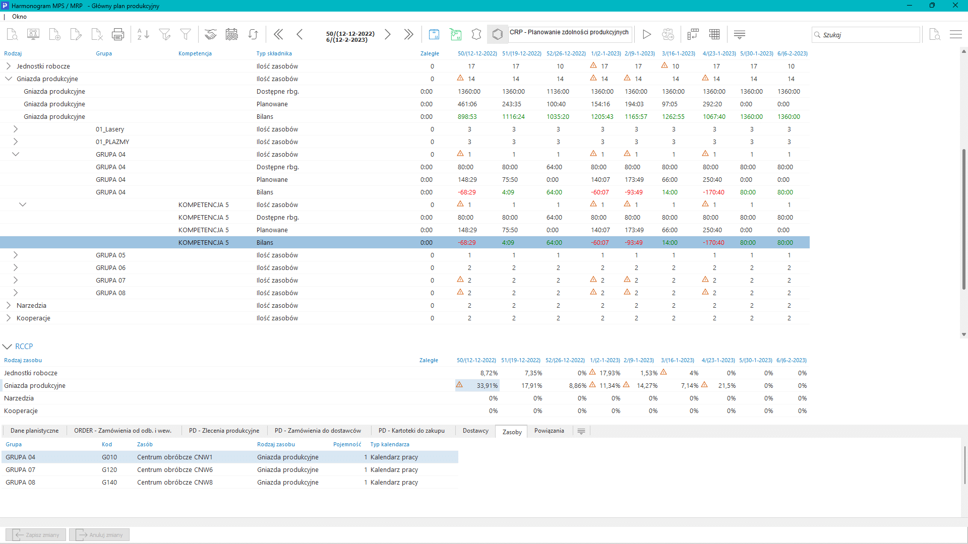This screenshot has height=544, width=968.
Task: Open the Okno menu
Action: (x=19, y=17)
